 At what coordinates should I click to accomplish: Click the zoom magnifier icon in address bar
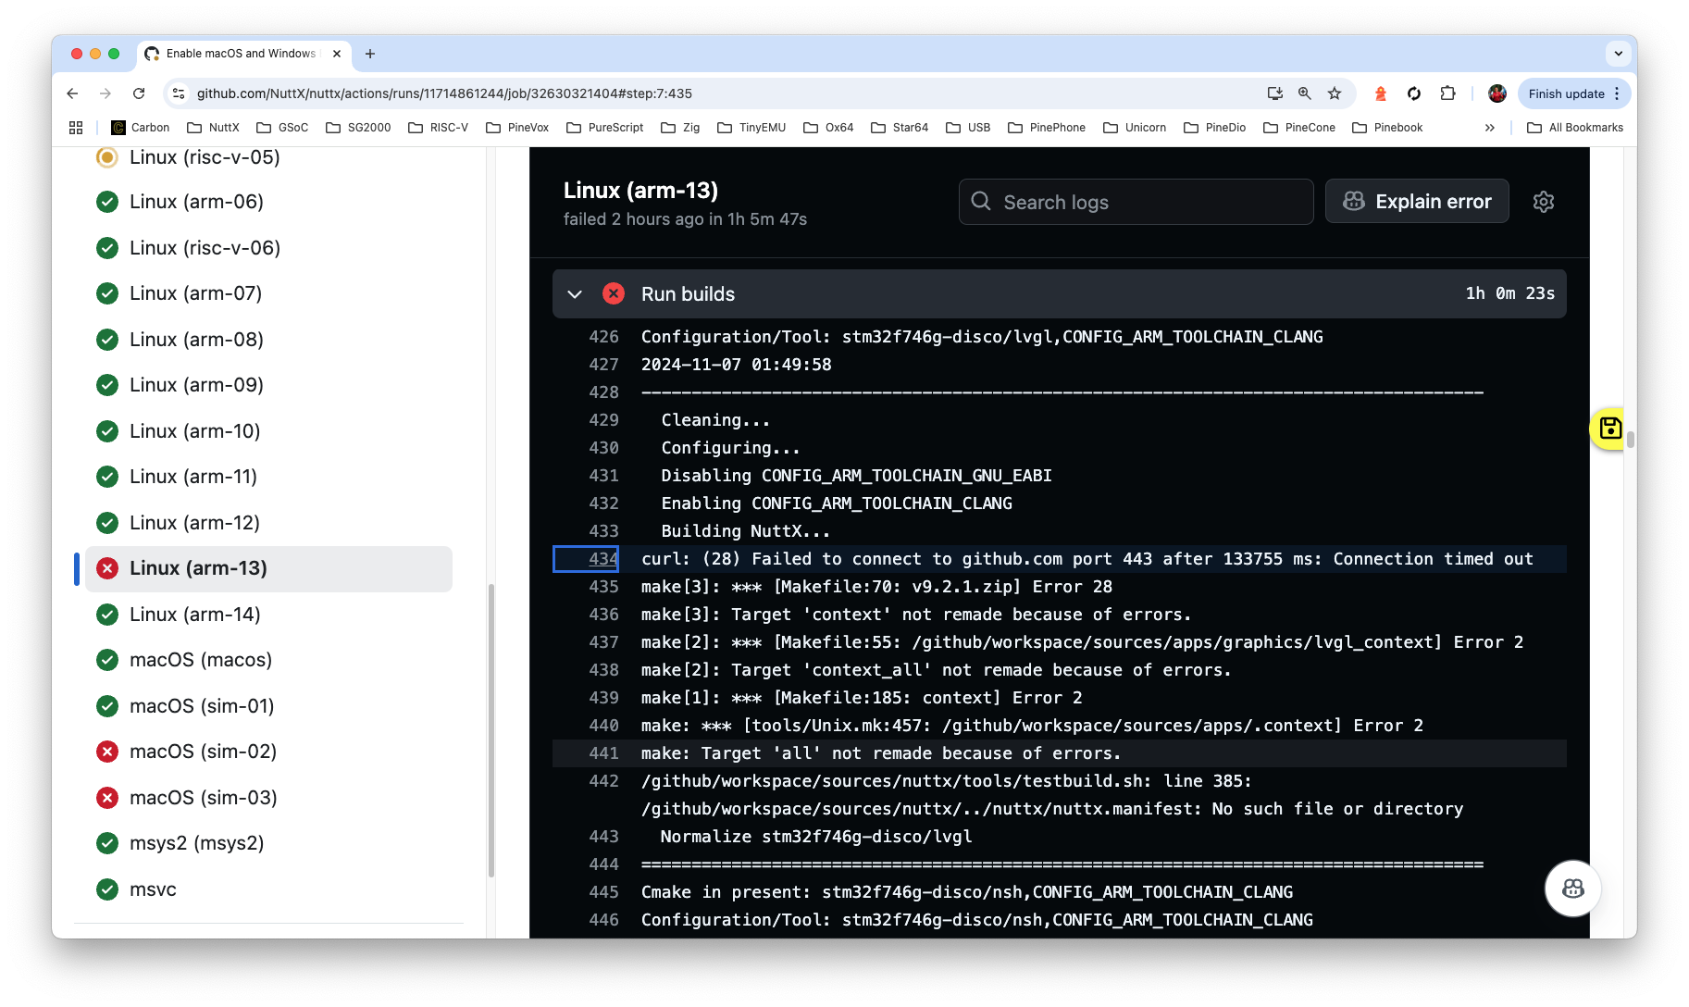pos(1304,93)
